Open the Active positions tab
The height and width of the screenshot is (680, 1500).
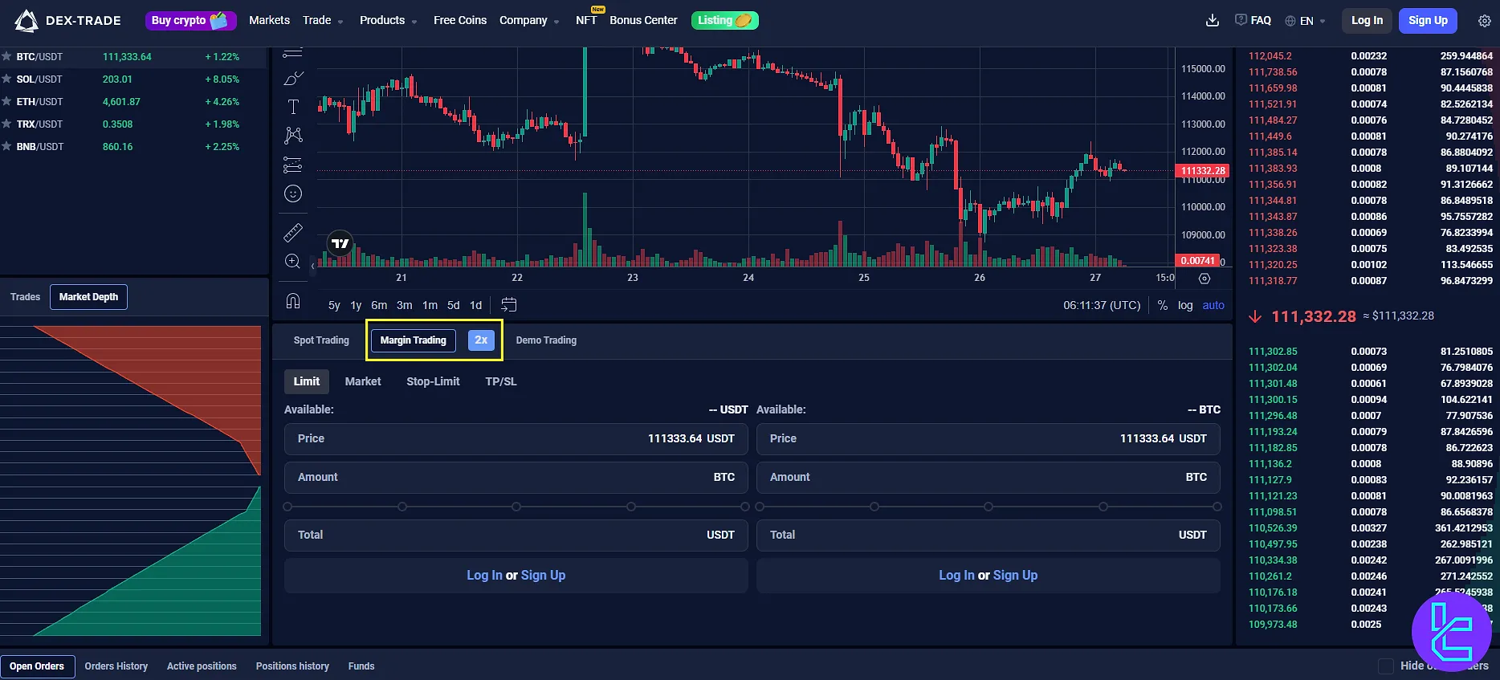tap(202, 666)
